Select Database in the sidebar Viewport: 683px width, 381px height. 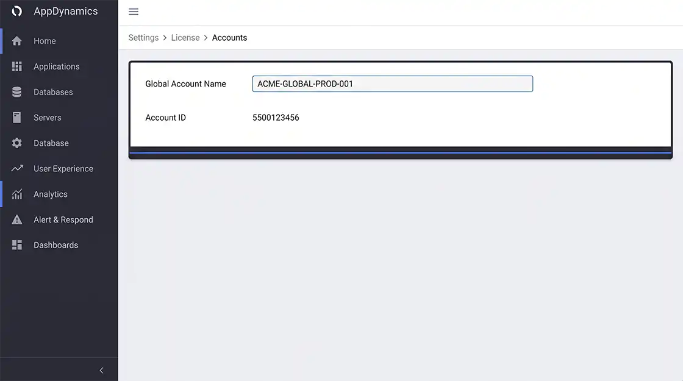pyautogui.click(x=59, y=143)
